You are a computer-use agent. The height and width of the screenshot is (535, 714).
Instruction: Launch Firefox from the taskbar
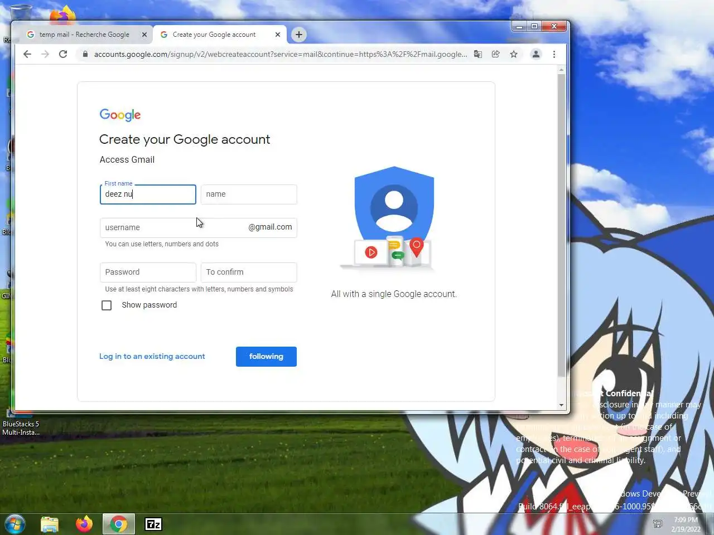pos(84,524)
